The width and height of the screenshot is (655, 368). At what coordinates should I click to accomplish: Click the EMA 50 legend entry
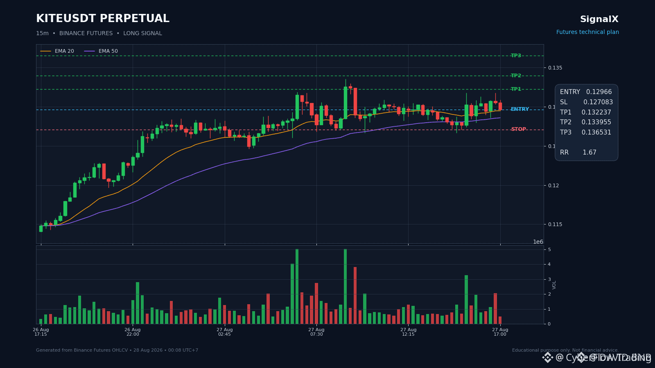(x=101, y=51)
